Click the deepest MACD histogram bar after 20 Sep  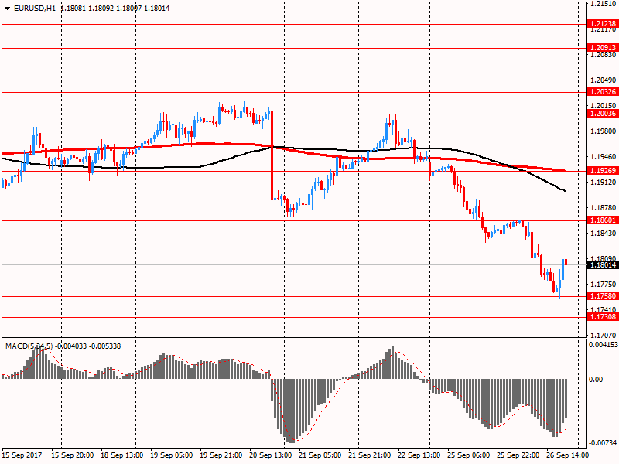pyautogui.click(x=291, y=411)
